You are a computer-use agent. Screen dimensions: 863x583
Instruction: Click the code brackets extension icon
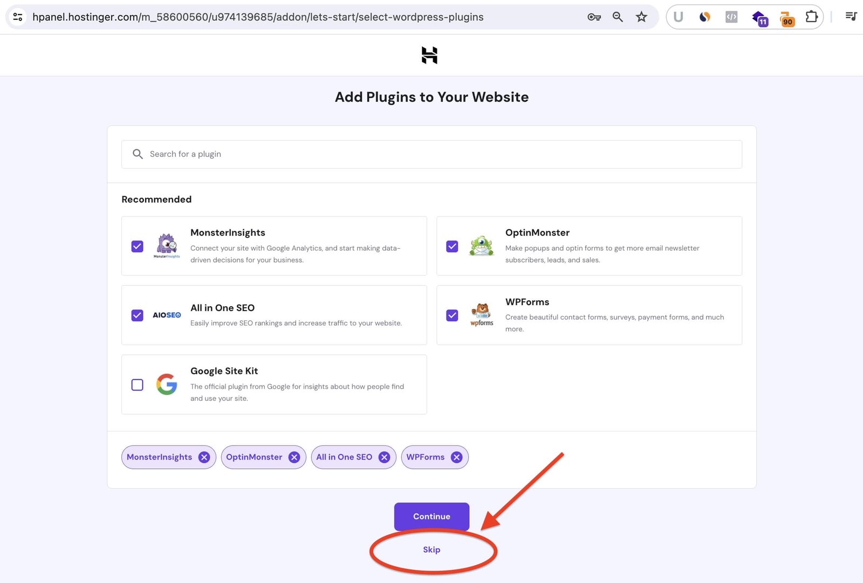click(731, 17)
